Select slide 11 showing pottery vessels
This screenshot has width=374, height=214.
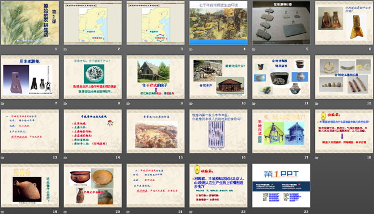pyautogui.click(x=281, y=77)
